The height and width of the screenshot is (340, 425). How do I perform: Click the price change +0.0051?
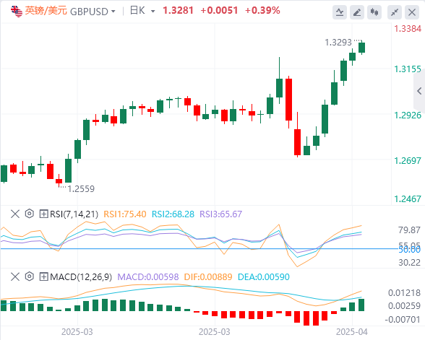tap(219, 11)
